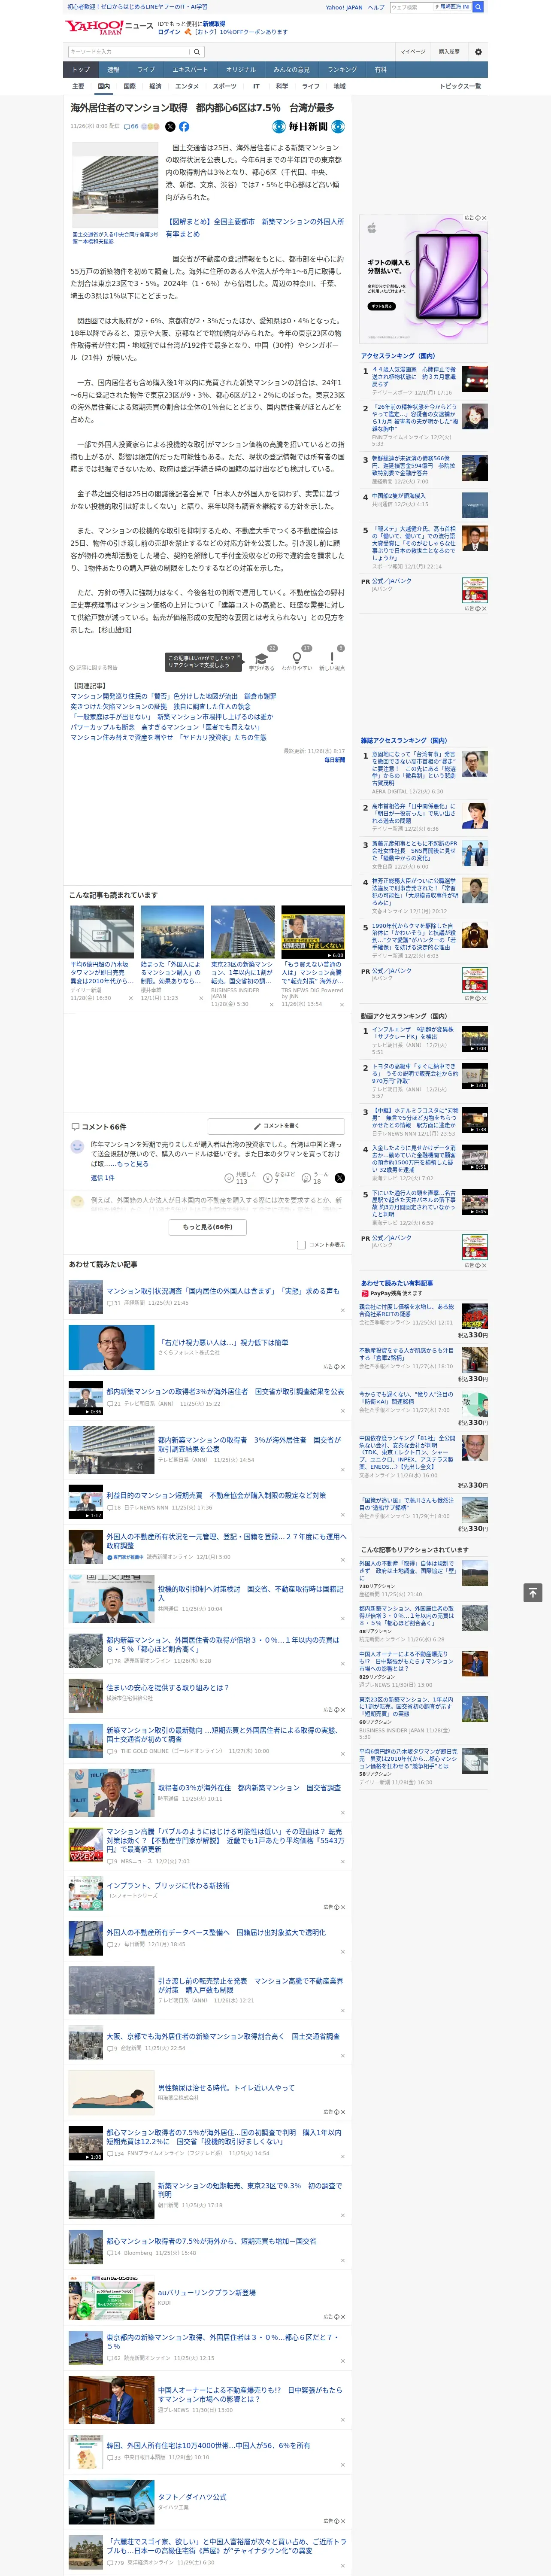Viewport: 551px width, 2576px height.
Task: Click the 記事に関する報告 report icon link
Action: (93, 668)
